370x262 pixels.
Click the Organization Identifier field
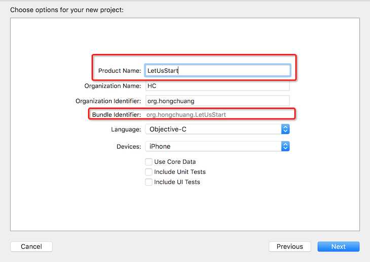tap(217, 101)
